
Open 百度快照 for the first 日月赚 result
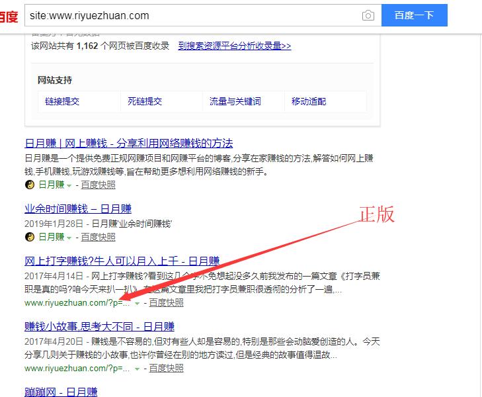coord(98,185)
